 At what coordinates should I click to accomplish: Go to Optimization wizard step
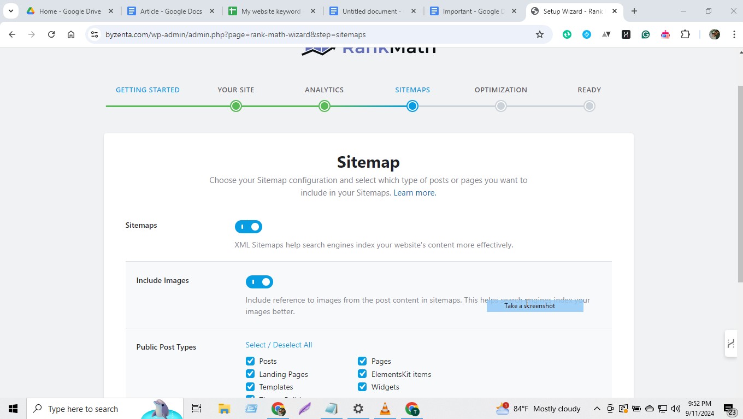[501, 90]
